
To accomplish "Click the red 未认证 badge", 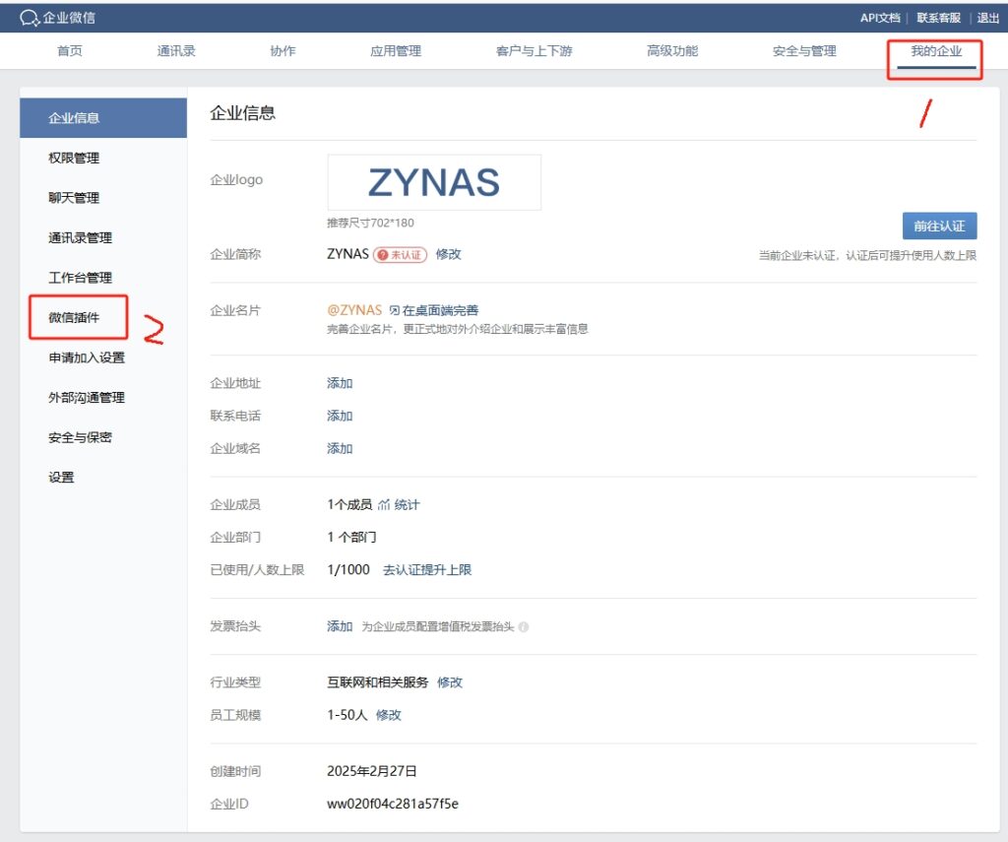I will pyautogui.click(x=400, y=254).
